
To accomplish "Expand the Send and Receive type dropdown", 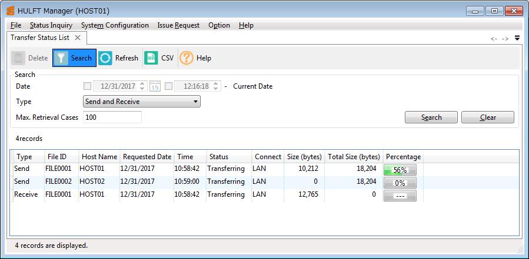I will 142,102.
